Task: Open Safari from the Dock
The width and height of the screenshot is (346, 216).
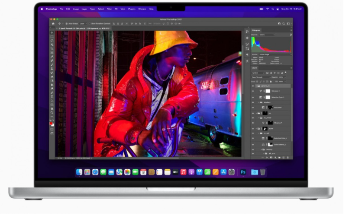Action: 95,172
